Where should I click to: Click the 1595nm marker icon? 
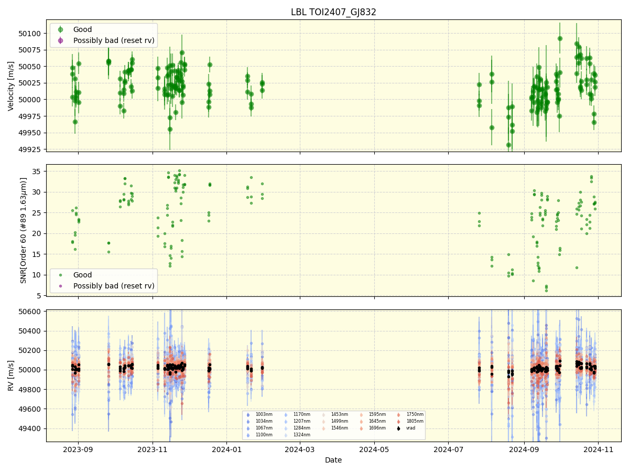(x=361, y=414)
